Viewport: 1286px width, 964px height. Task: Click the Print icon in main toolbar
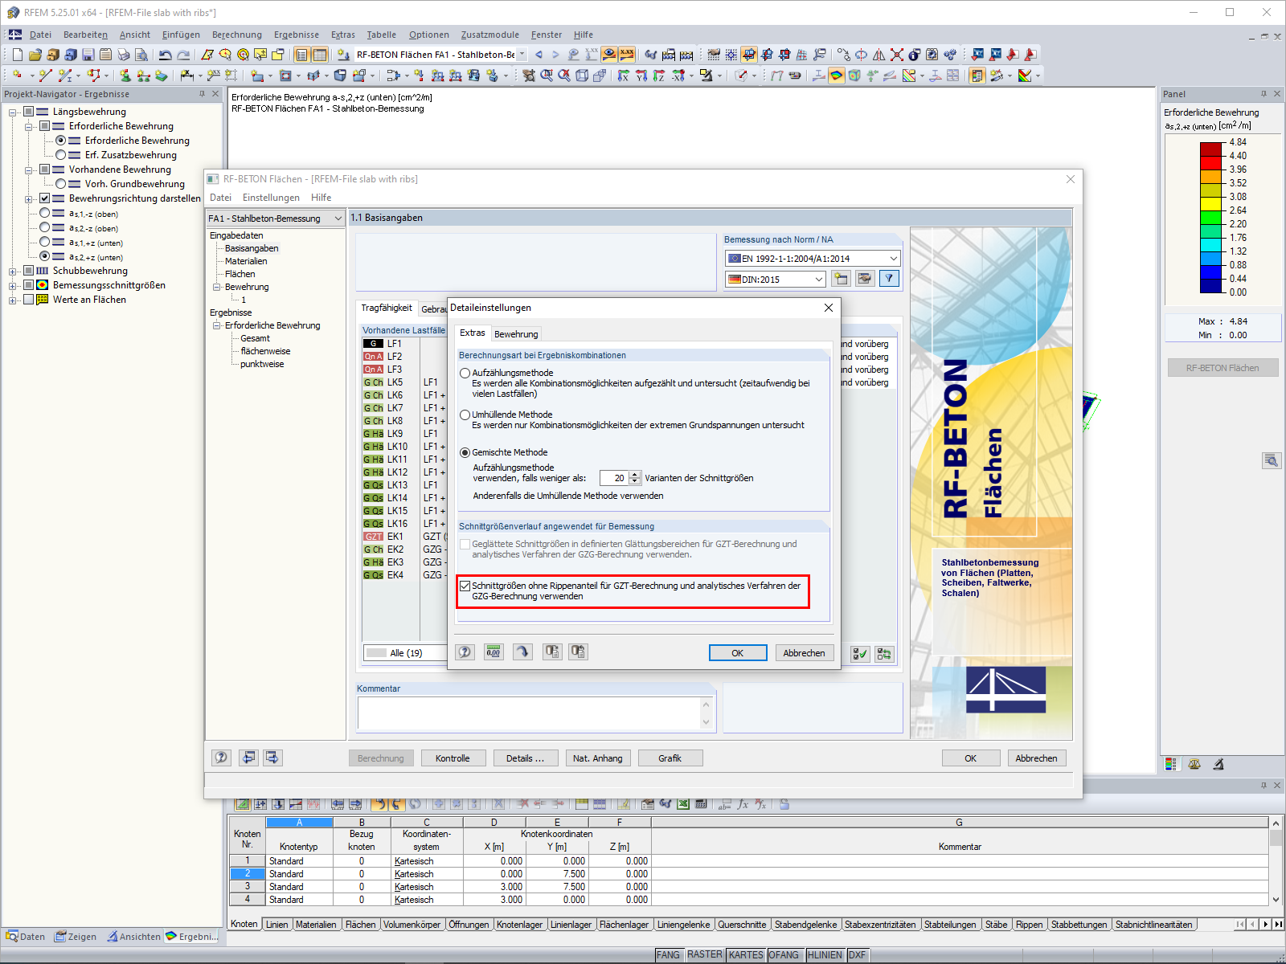[x=124, y=55]
